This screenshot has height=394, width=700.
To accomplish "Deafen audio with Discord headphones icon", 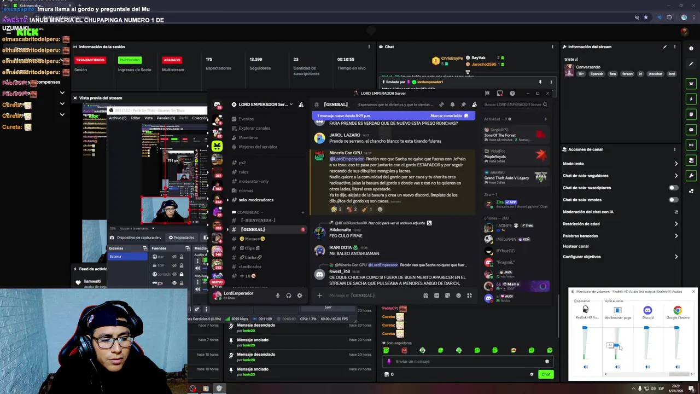I will [288, 296].
